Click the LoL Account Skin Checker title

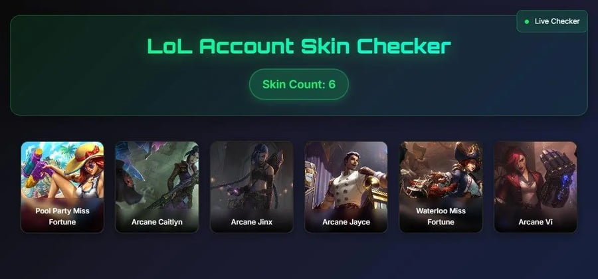pos(299,46)
